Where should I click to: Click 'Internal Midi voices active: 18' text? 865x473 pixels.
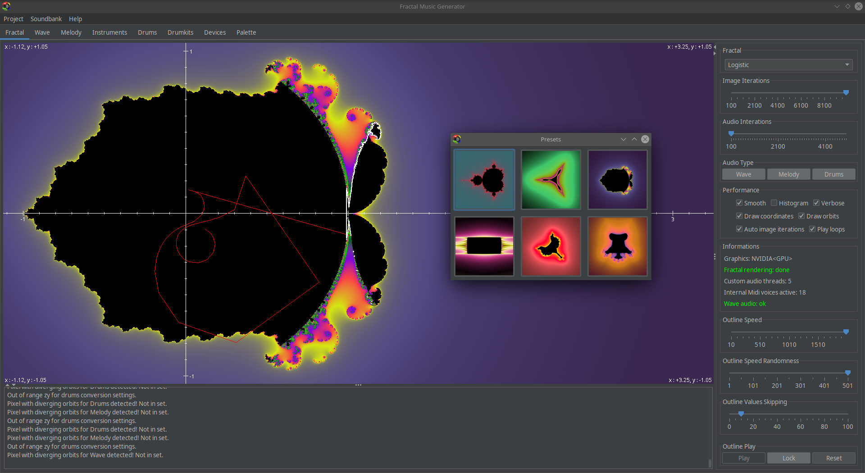(765, 292)
